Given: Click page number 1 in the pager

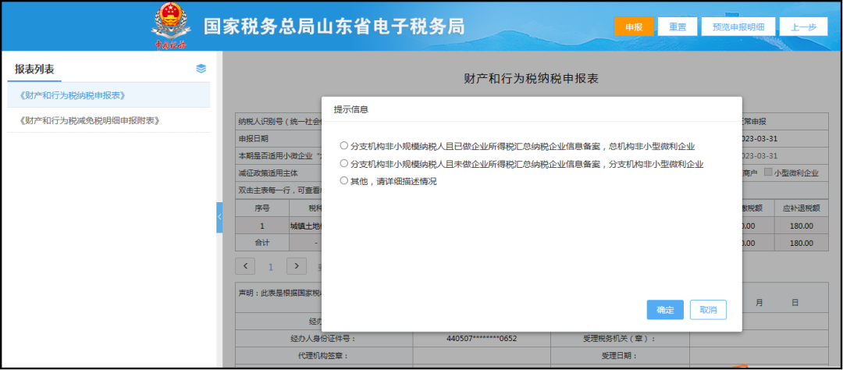Looking at the screenshot, I should point(271,267).
